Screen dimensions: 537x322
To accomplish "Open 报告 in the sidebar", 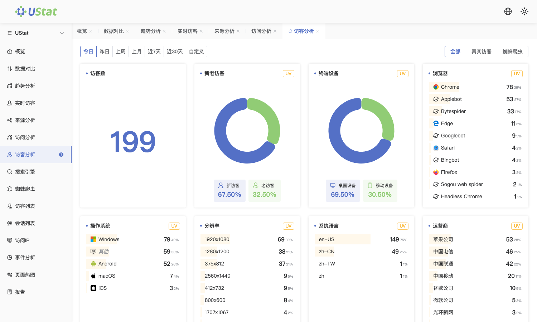I will [x=36, y=292].
